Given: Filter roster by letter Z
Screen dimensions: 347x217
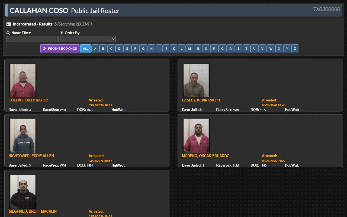Looking at the screenshot, I should point(295,49).
